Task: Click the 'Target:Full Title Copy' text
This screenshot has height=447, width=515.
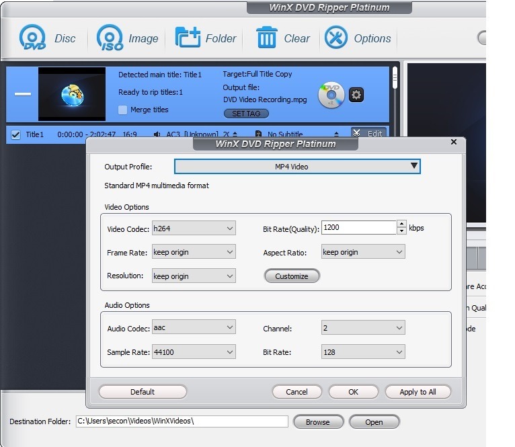Action: click(257, 74)
